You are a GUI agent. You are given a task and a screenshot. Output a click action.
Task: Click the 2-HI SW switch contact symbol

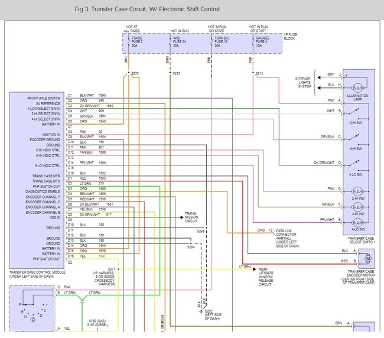[354, 112]
